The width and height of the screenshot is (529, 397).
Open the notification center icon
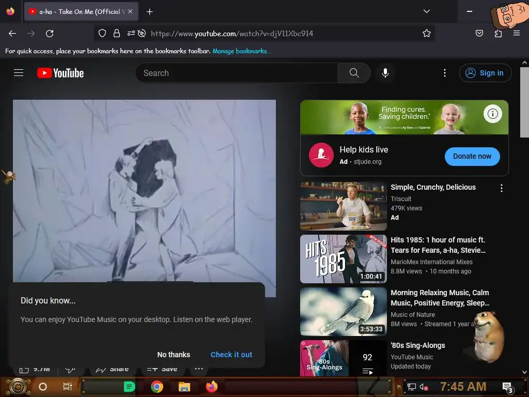coord(507,387)
